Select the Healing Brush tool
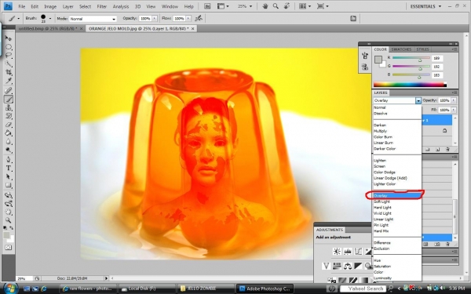 pyautogui.click(x=9, y=91)
